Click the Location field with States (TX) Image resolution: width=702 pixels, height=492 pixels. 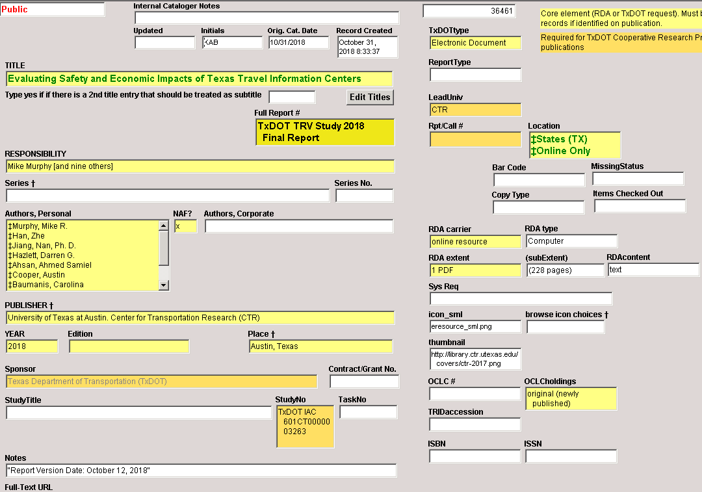(x=575, y=145)
